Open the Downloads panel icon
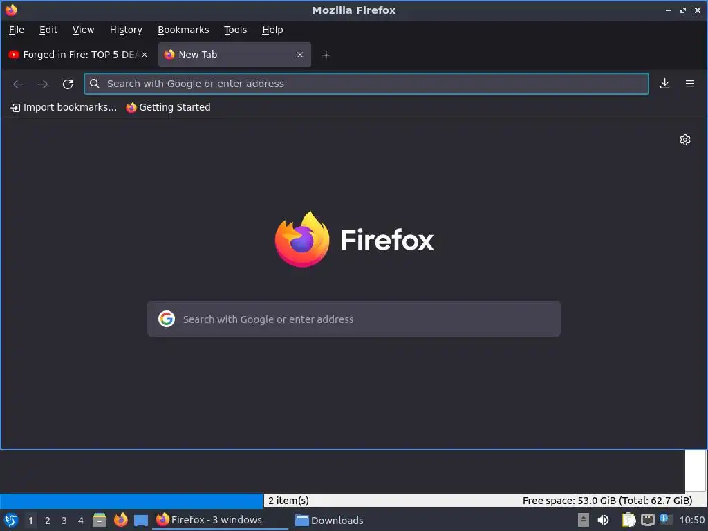Screen dimensions: 708x531 pos(664,84)
